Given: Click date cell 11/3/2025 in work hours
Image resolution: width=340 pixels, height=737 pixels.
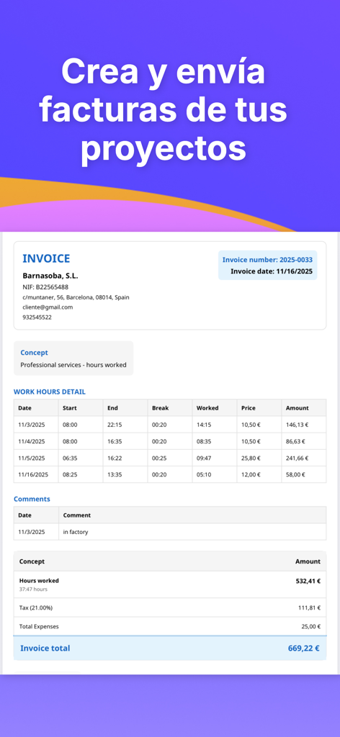Looking at the screenshot, I should coord(32,425).
